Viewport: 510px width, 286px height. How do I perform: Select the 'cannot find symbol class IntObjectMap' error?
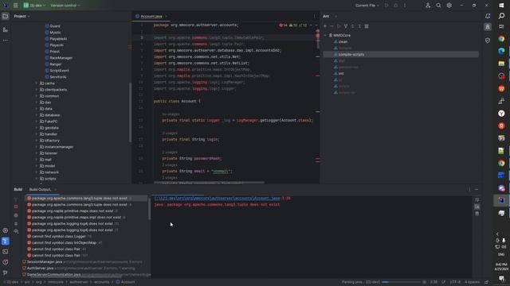click(64, 243)
